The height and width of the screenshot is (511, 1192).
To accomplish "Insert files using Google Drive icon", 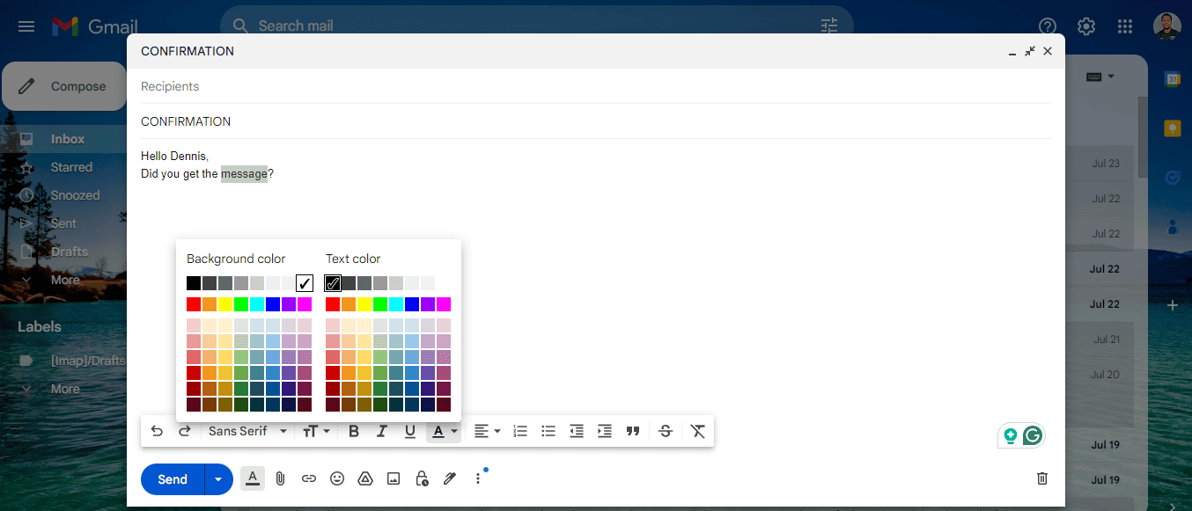I will [x=364, y=478].
